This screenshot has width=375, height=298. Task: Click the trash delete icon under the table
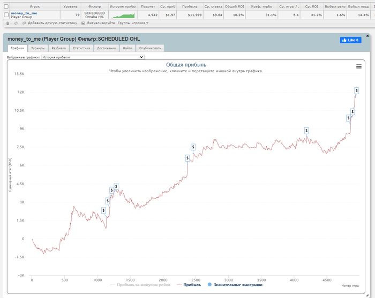click(7, 23)
